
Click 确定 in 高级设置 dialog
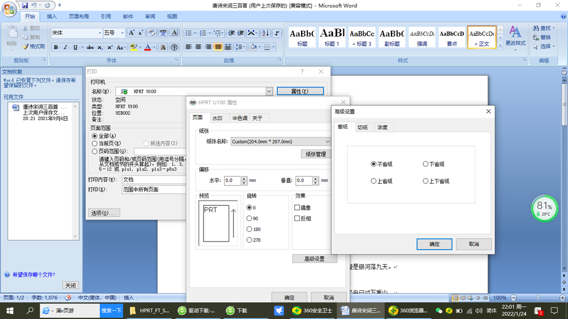(434, 244)
